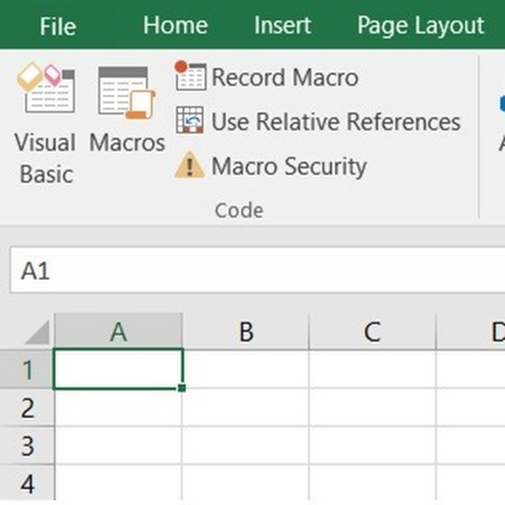Select row 3 header
The width and height of the screenshot is (505, 505).
(27, 446)
